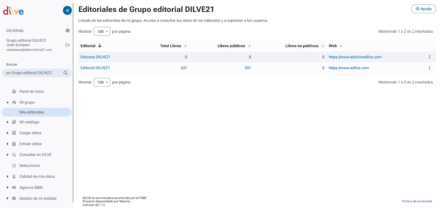Click the 201 Libros públicos link
The width and height of the screenshot is (440, 208).
[x=248, y=68]
